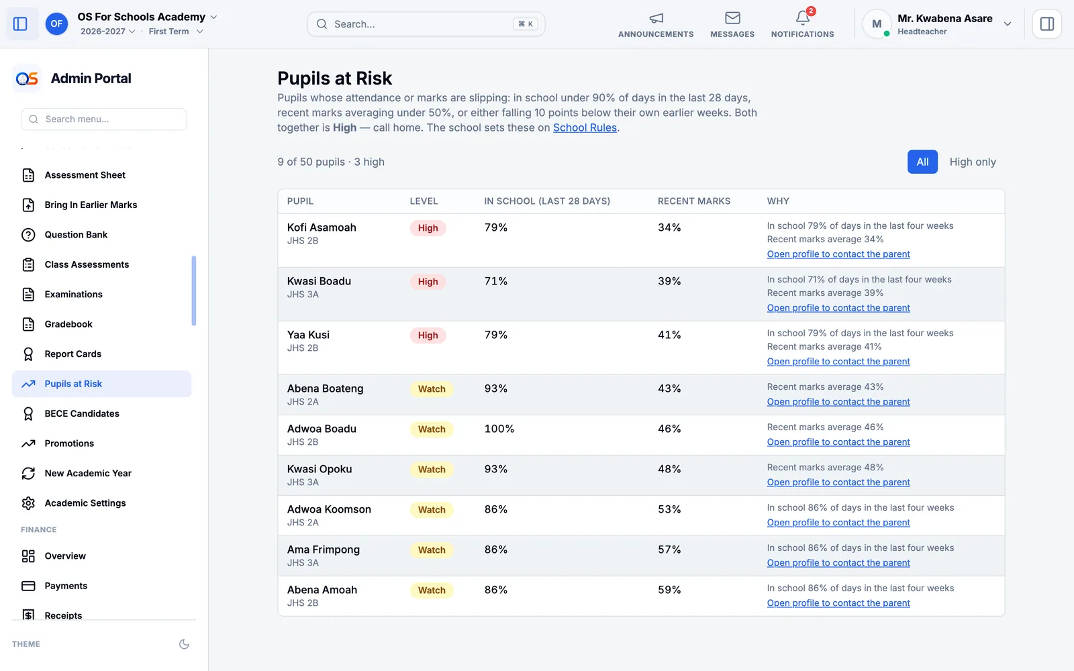Screen dimensions: 1074x671
Task: Open BECE Candidates menu item
Action: point(102,414)
